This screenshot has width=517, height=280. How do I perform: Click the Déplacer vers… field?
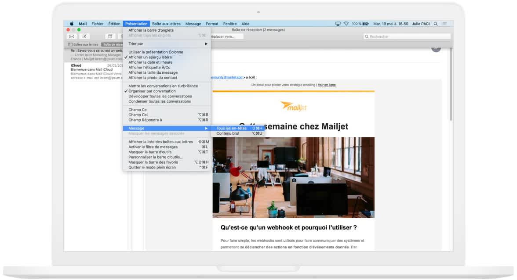(x=227, y=36)
